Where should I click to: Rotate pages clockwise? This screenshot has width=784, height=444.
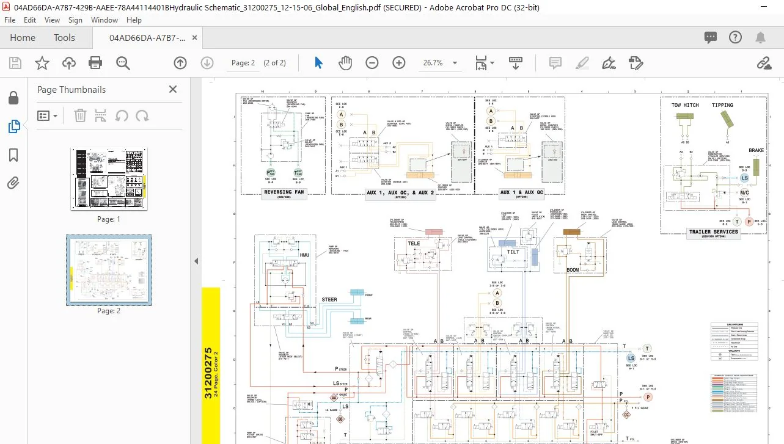(x=142, y=115)
